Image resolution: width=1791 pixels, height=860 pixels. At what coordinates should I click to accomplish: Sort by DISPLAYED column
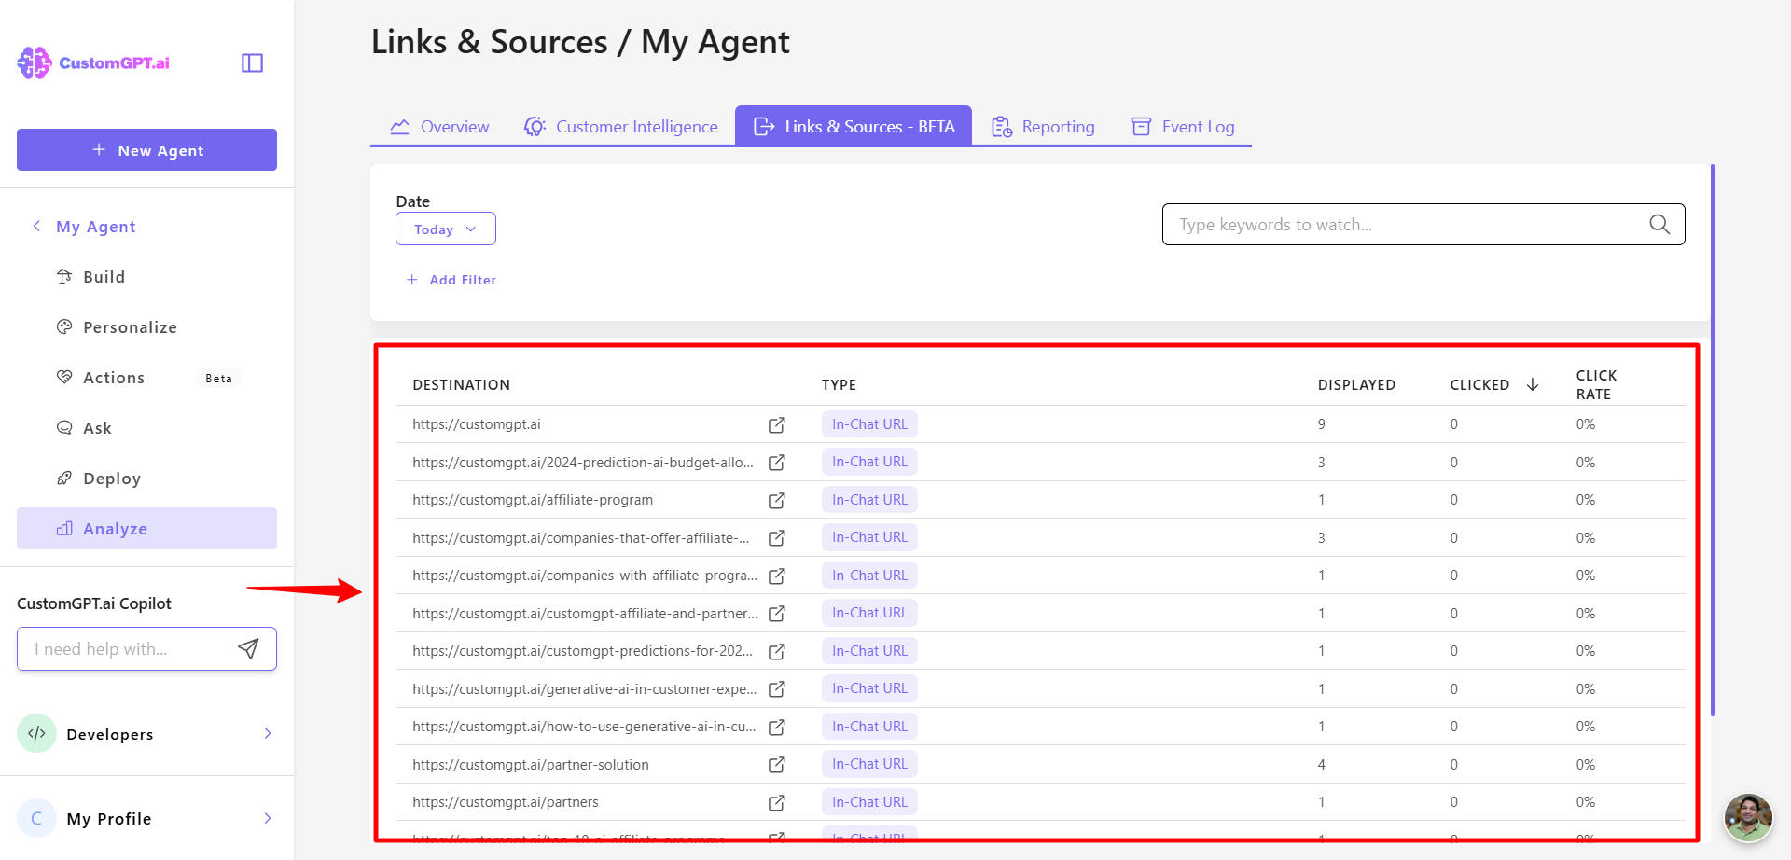(1356, 385)
